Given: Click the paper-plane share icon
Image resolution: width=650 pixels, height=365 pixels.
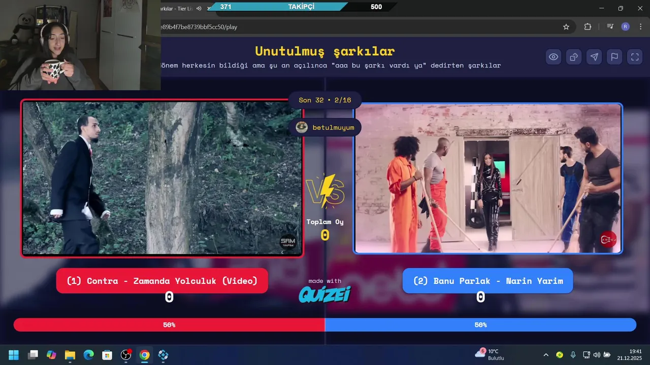Looking at the screenshot, I should pyautogui.click(x=594, y=57).
